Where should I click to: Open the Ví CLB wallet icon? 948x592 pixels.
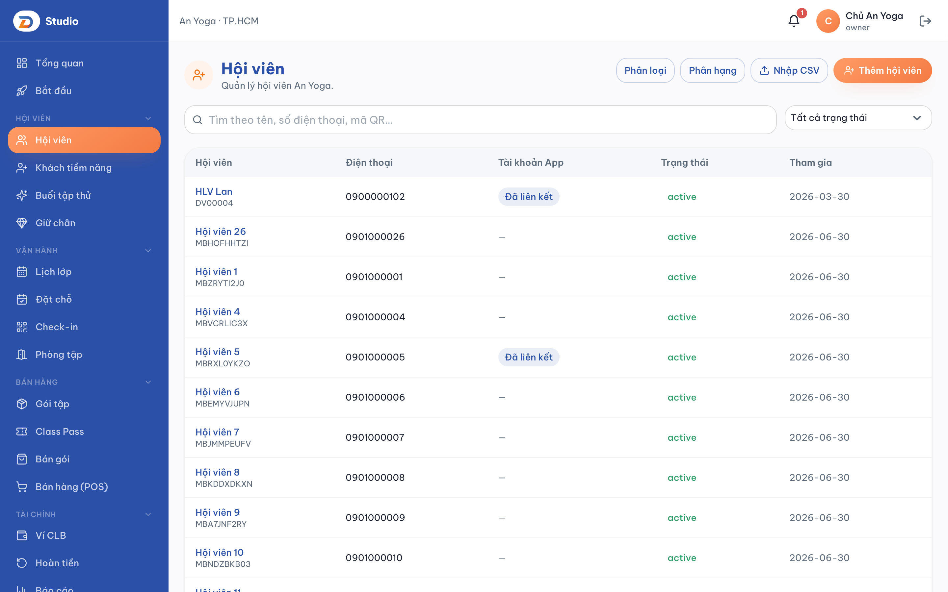click(22, 535)
